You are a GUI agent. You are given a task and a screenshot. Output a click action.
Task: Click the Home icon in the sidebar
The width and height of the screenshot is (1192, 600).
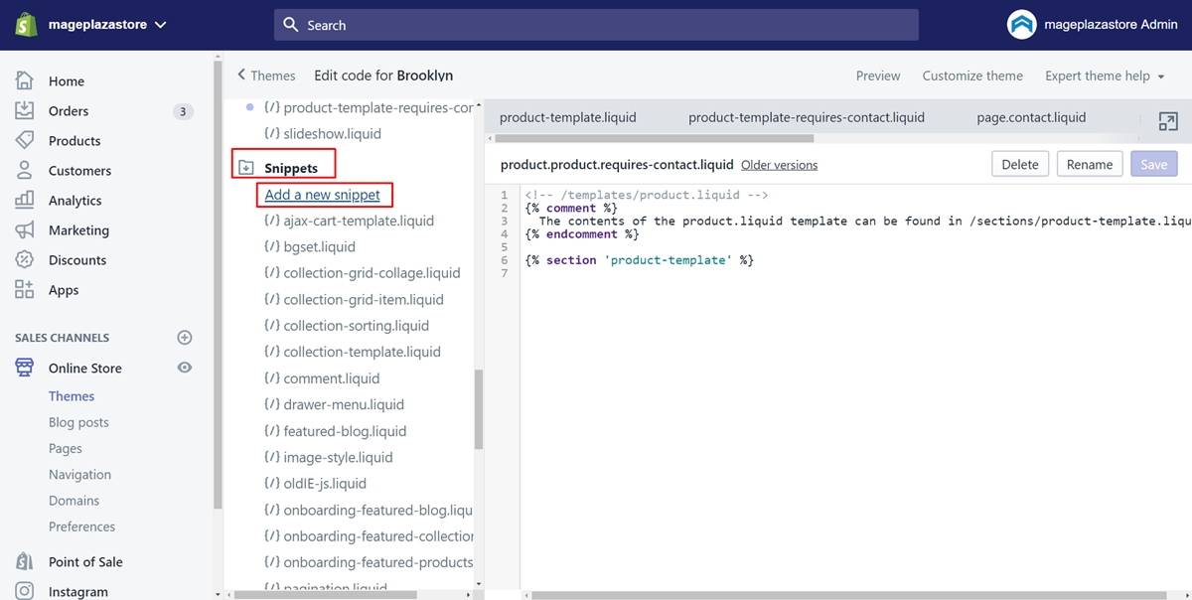[x=25, y=81]
